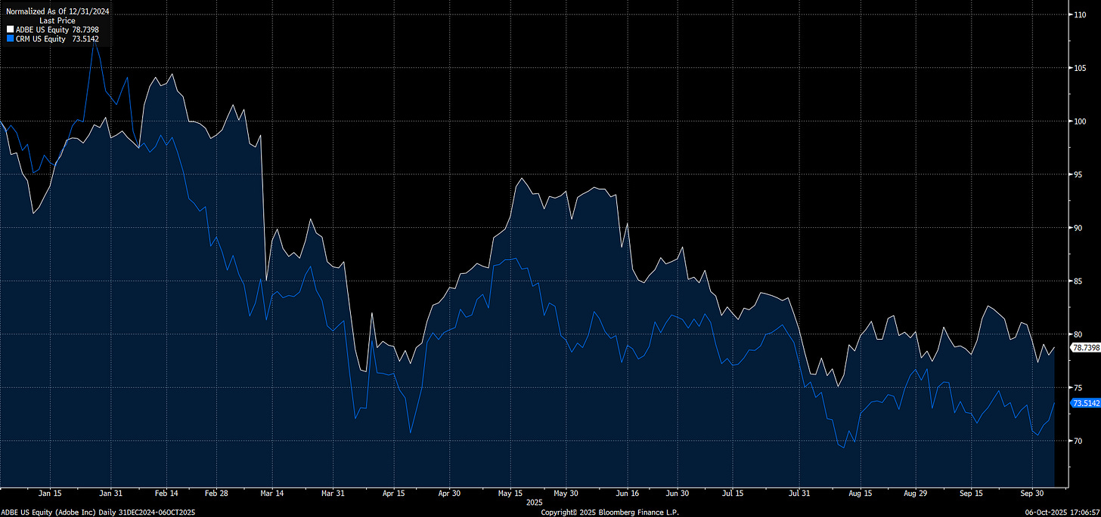Click the 75 y-axis label
1101x517 pixels.
tap(1078, 387)
